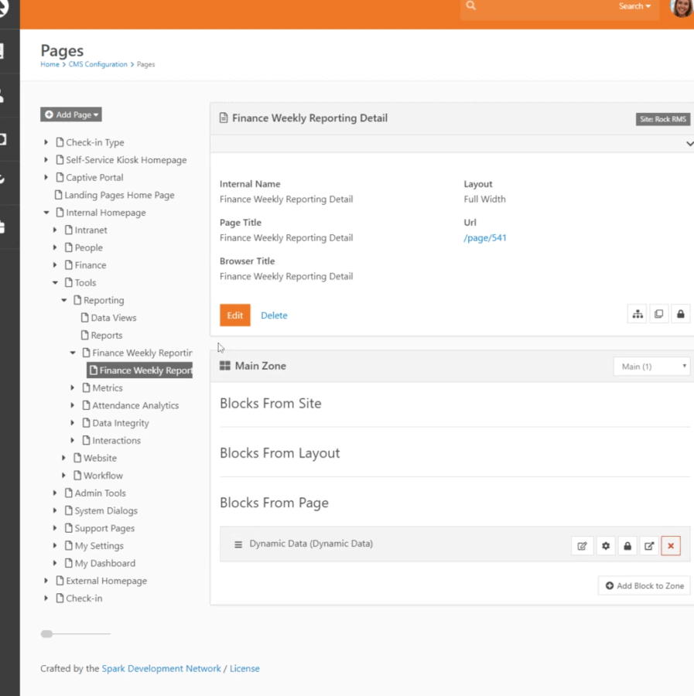Open the Search type dropdown
This screenshot has height=696, width=694.
click(634, 6)
